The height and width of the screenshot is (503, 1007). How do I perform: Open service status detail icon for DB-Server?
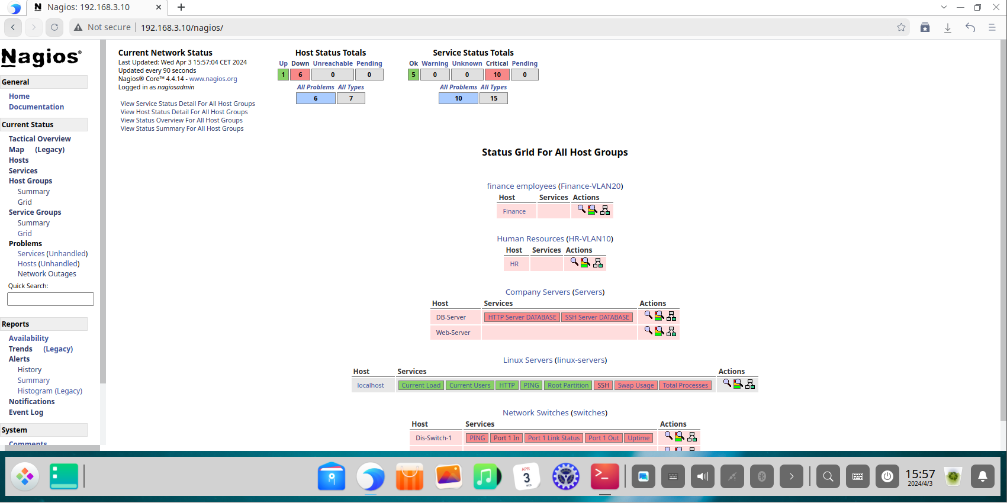coord(659,316)
